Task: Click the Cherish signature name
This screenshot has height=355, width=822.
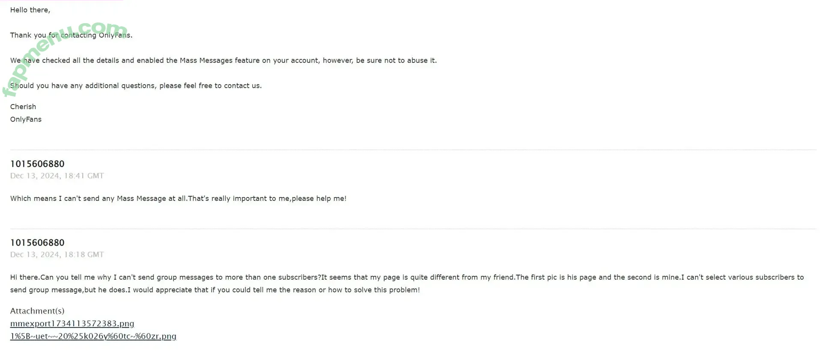Action: 23,107
